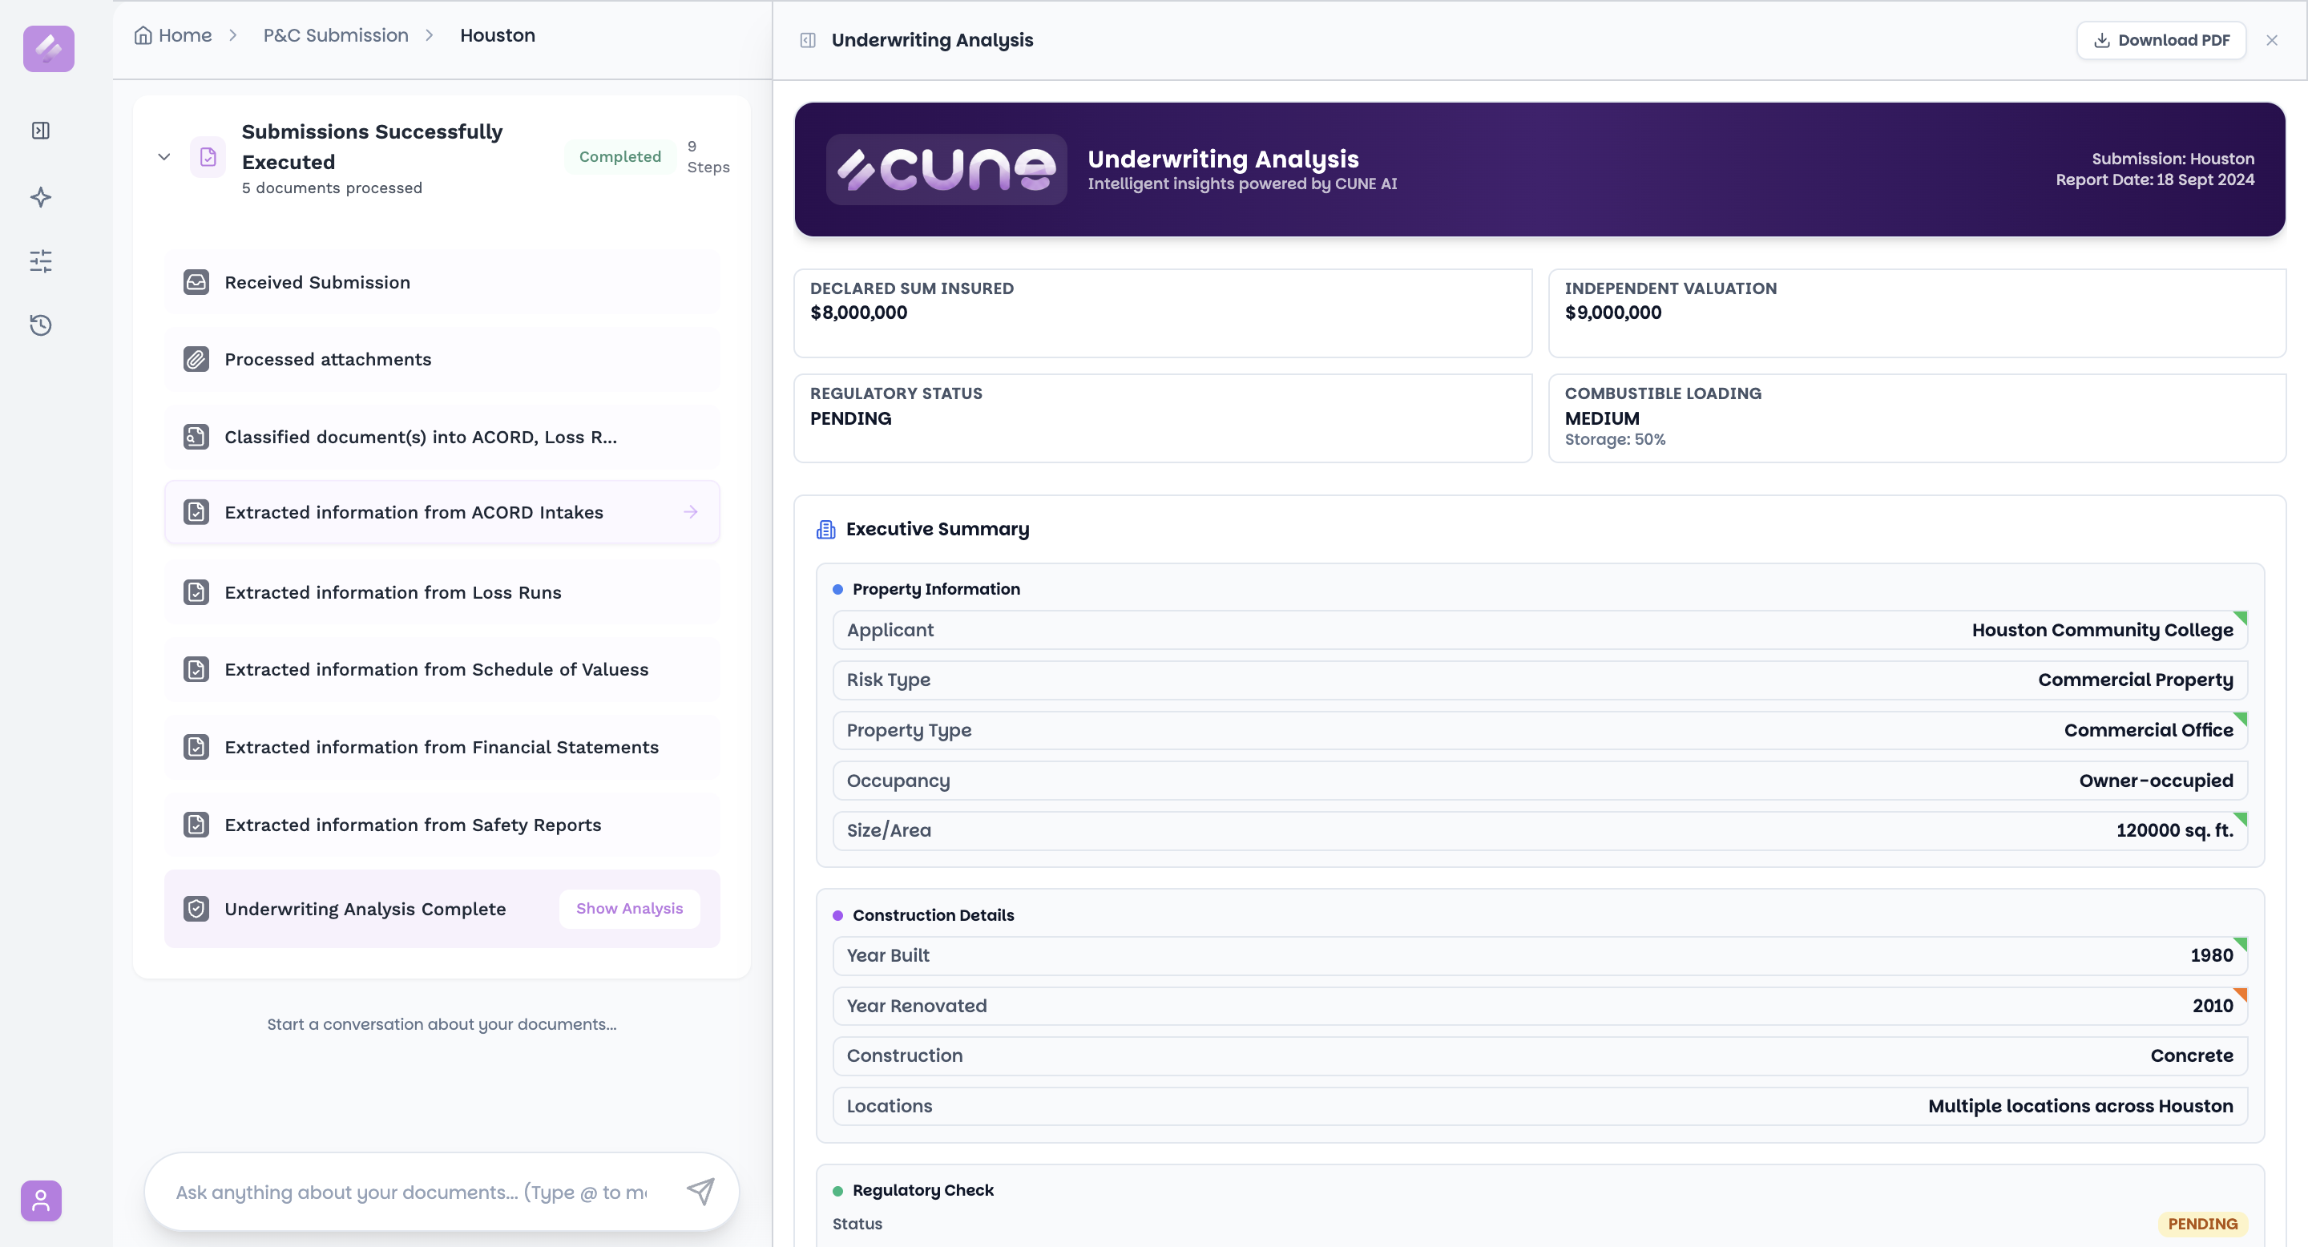Send chat message via paper plane icon

pos(700,1192)
